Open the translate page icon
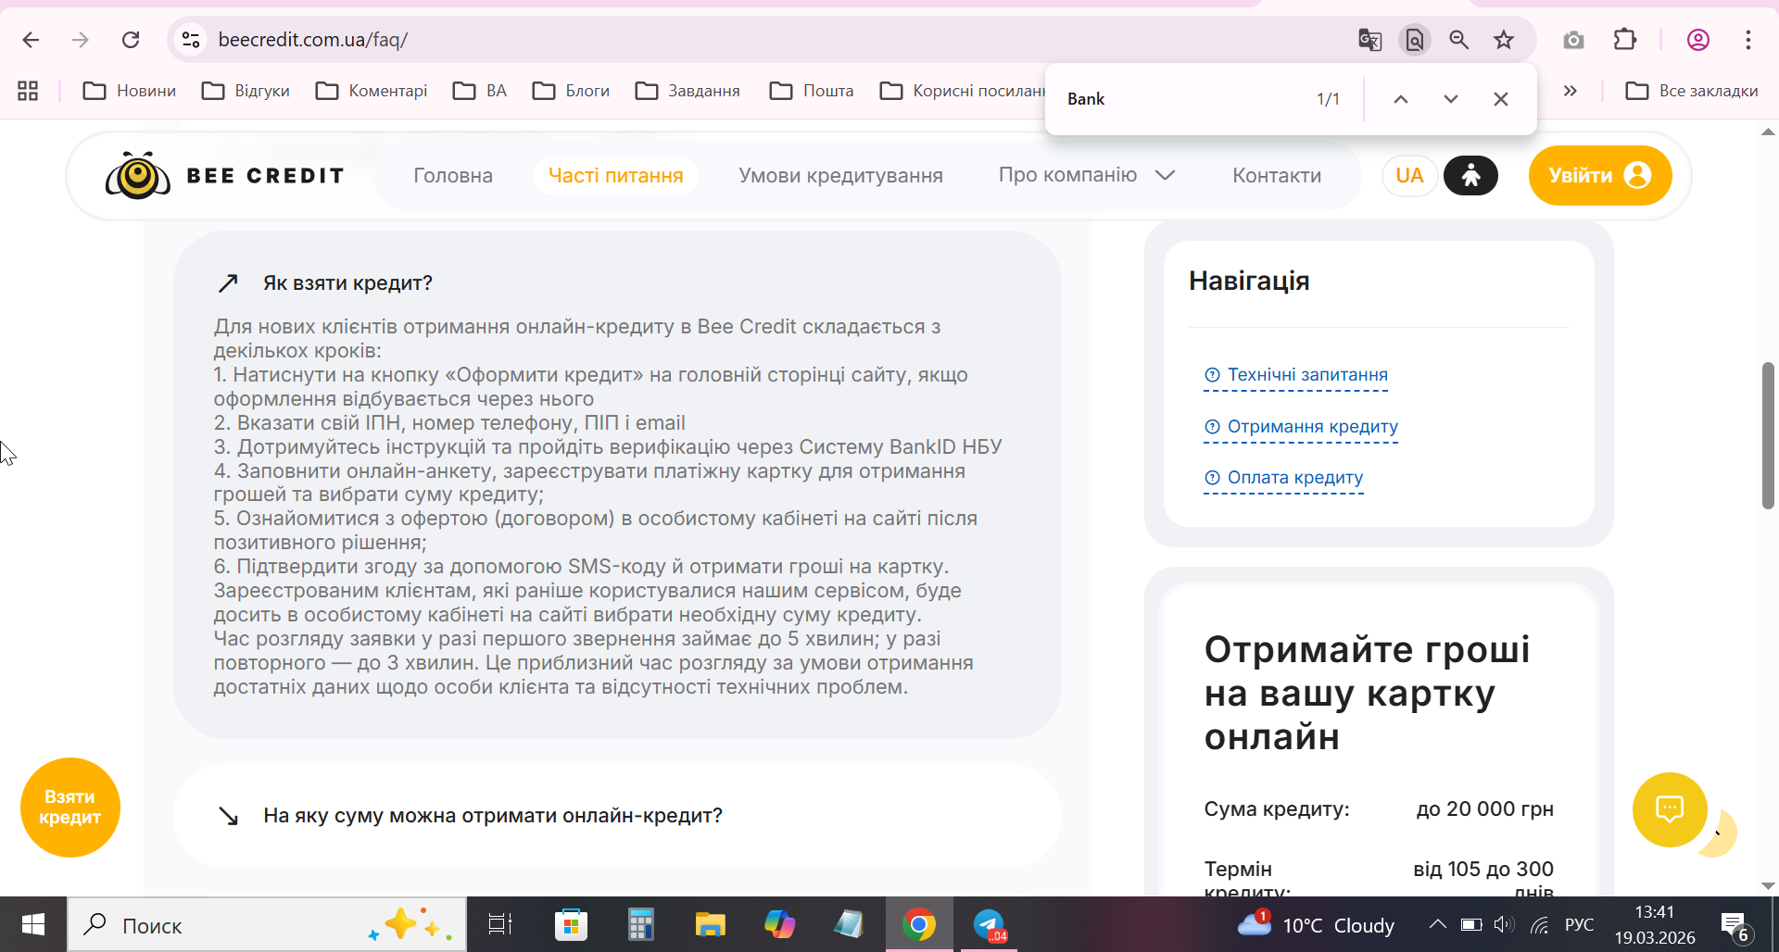 pyautogui.click(x=1369, y=40)
